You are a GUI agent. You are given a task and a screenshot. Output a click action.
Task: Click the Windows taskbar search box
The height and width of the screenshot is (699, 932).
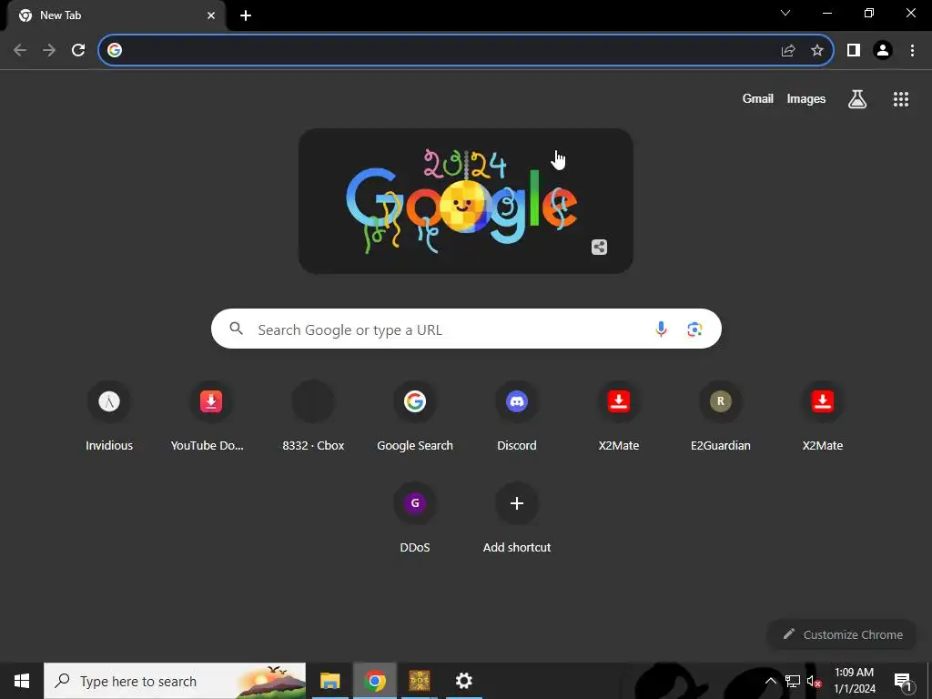point(175,681)
